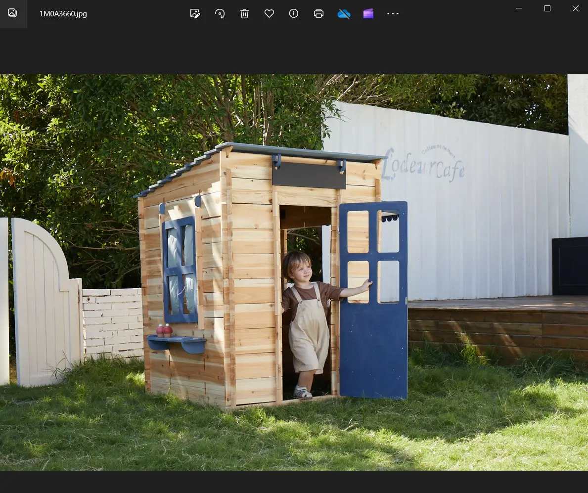The image size is (588, 493).
Task: Maximize the Photos window
Action: (547, 8)
